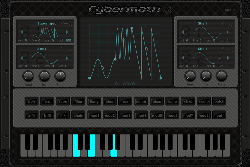Adjust the right panel fm knob
Viewport: 250px width, 167px height.
click(206, 76)
